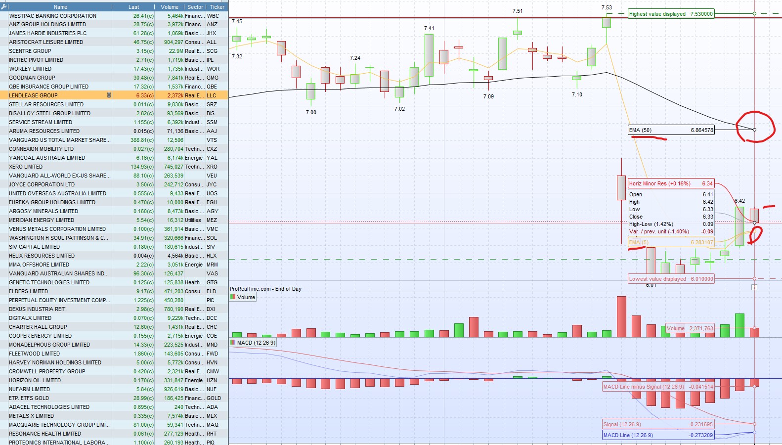The height and width of the screenshot is (445, 782).
Task: Select QBE INSURANCE GROUP LIMITED row
Action: 114,87
